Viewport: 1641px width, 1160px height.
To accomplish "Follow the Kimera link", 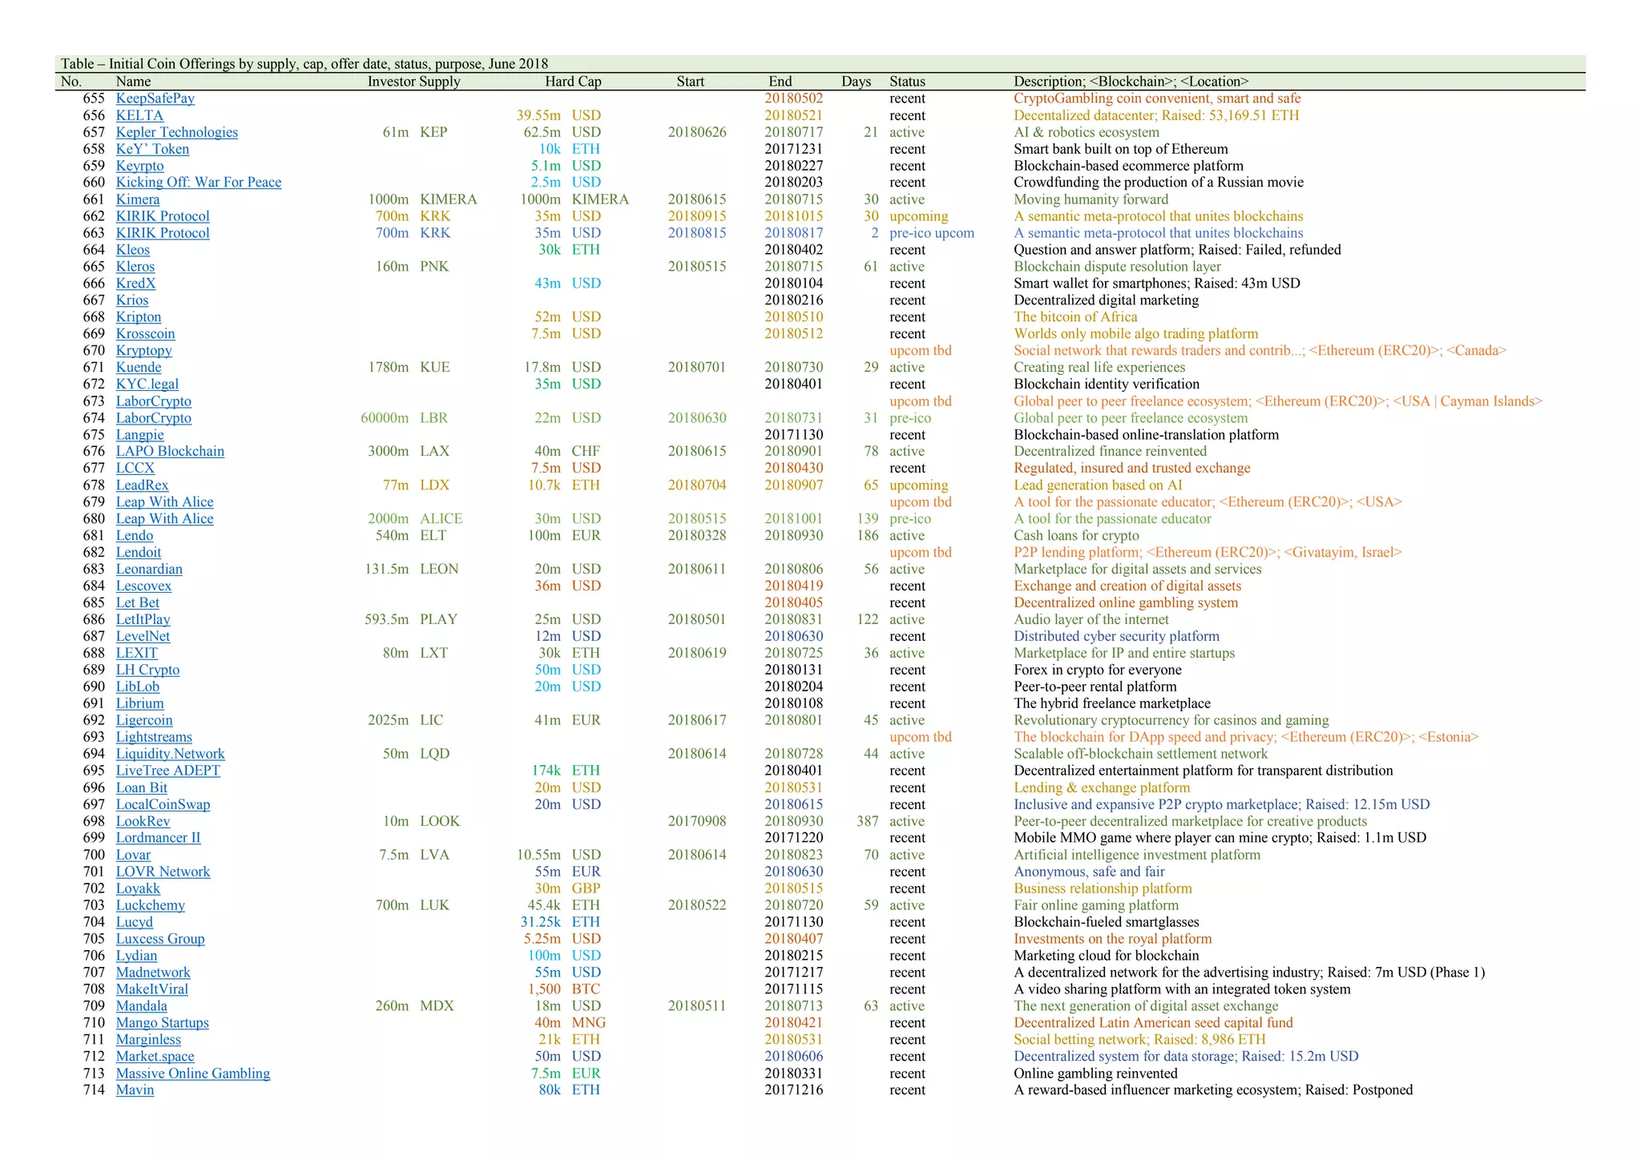I will coord(137,199).
